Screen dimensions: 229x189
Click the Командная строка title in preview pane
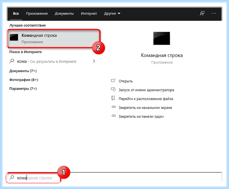coord(162,55)
